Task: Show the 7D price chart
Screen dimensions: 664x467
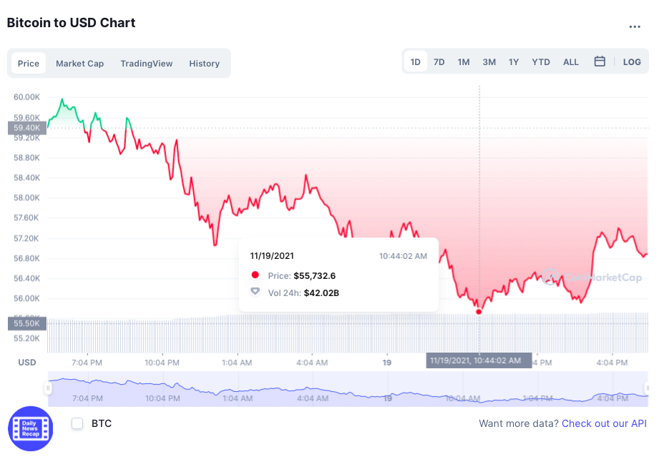Action: [x=439, y=62]
